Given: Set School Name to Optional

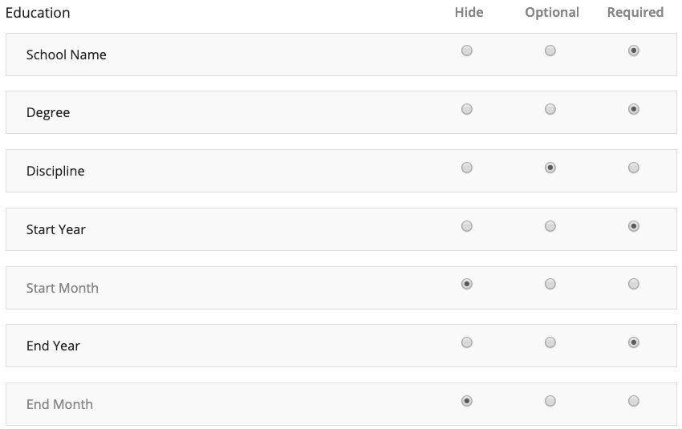Looking at the screenshot, I should click(550, 51).
